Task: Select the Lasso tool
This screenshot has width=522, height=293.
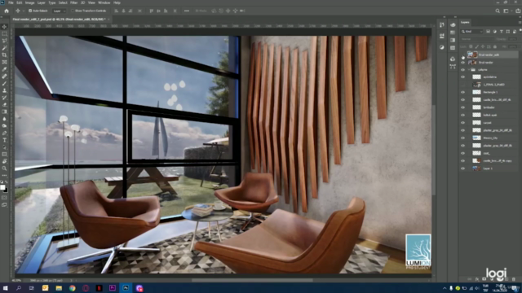Action: point(4,41)
